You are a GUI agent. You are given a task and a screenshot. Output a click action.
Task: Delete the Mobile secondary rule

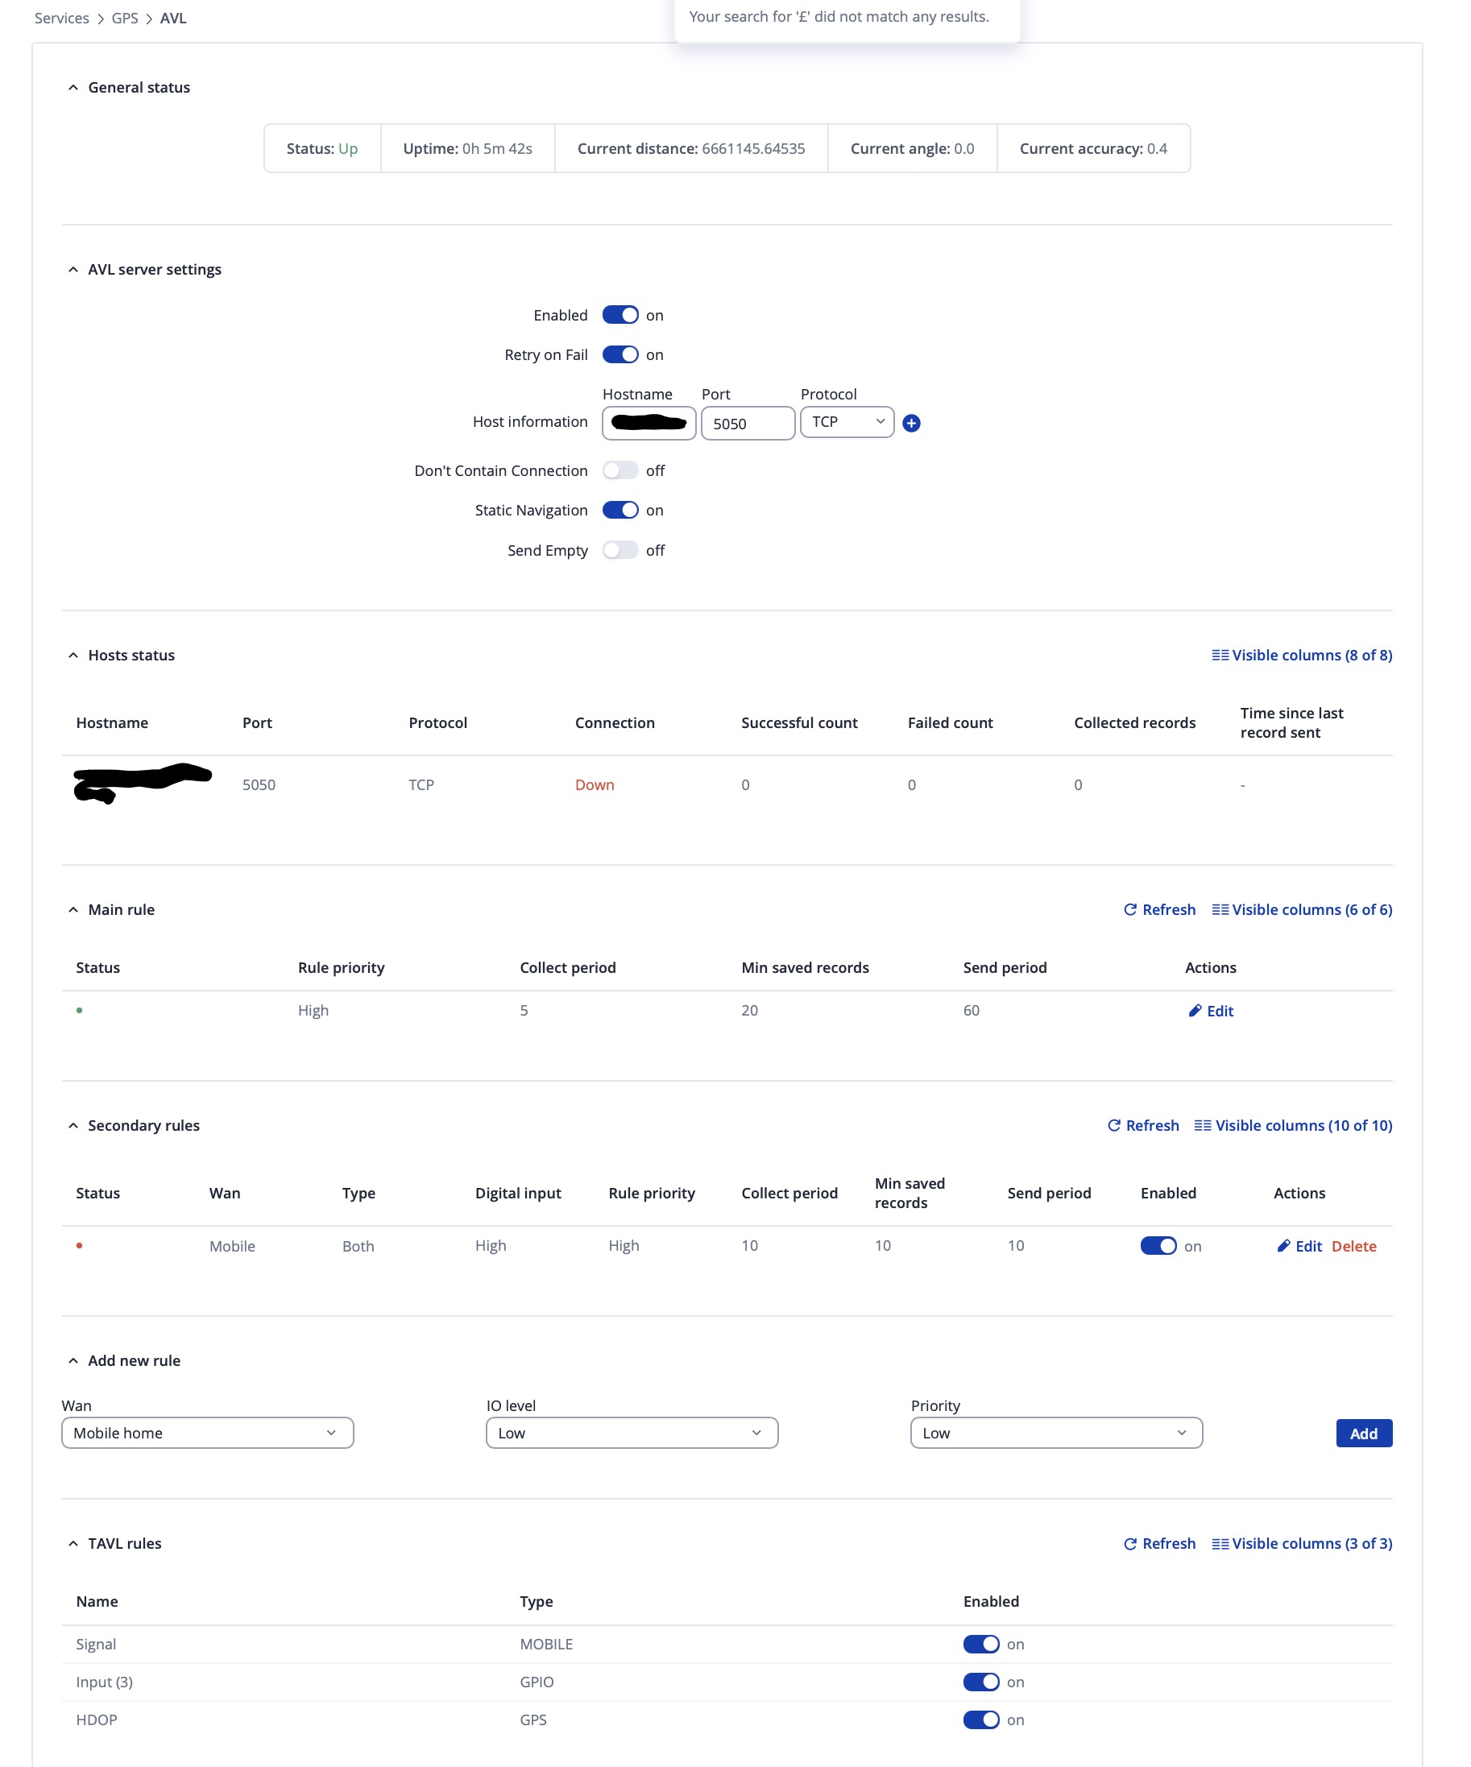pos(1353,1246)
